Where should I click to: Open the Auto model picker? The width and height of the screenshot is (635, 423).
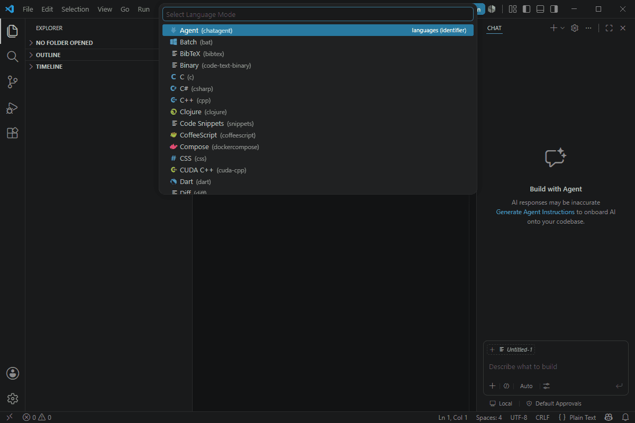click(x=526, y=386)
